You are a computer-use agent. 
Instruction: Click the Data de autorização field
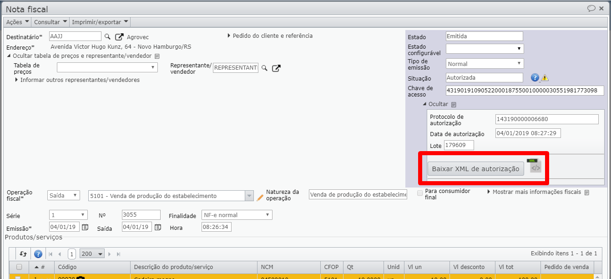[x=528, y=133]
